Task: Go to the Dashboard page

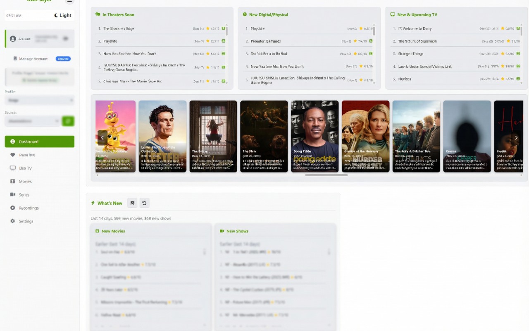Action: point(40,142)
